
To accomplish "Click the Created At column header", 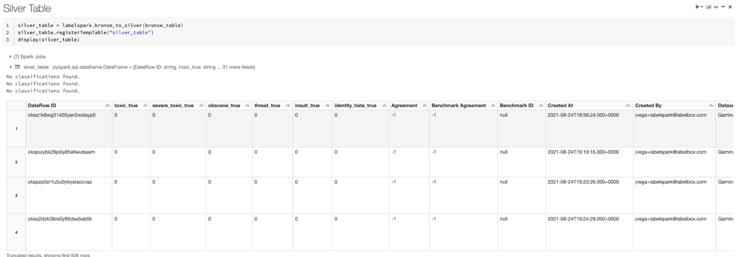I will (x=560, y=106).
